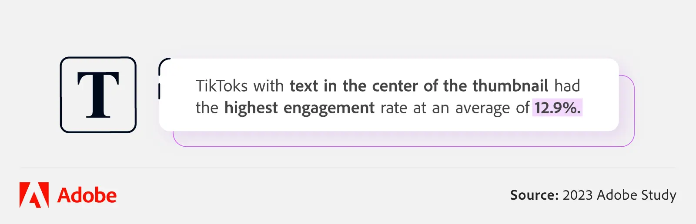Viewport: 696px width, 224px height.
Task: Click the rounded square border around the T
Action: pyautogui.click(x=61, y=95)
